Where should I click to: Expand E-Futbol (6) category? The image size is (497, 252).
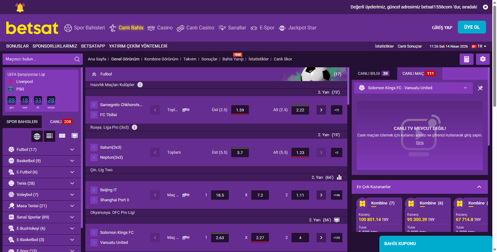tap(41, 172)
